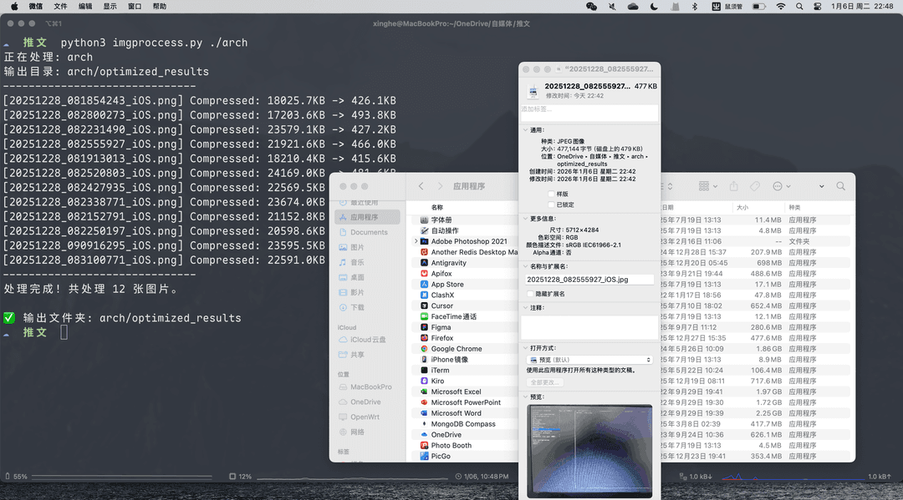Image resolution: width=903 pixels, height=500 pixels.
Task: Open Control Center in the menu bar
Action: coord(817,7)
